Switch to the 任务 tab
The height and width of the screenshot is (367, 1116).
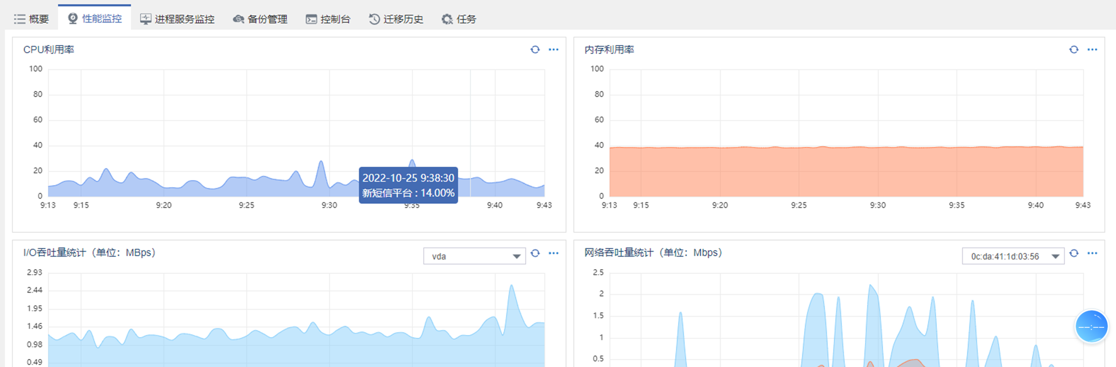(x=459, y=19)
